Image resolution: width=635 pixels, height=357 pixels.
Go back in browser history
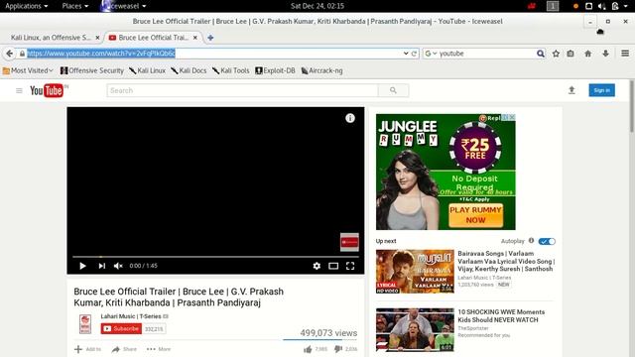click(9, 54)
